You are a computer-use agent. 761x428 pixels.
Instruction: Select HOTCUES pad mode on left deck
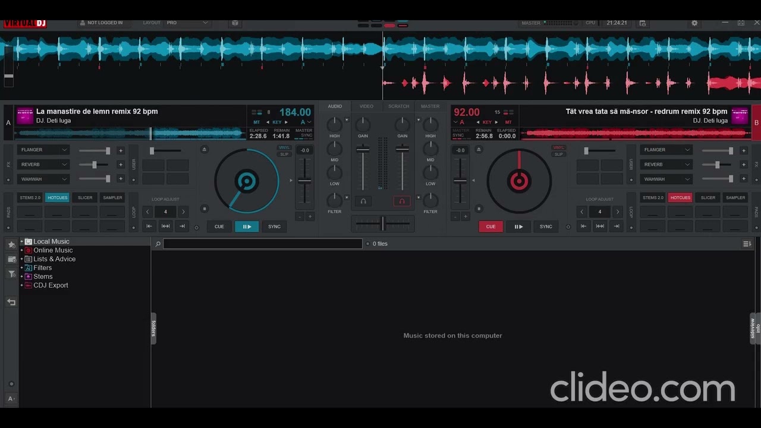(x=58, y=197)
